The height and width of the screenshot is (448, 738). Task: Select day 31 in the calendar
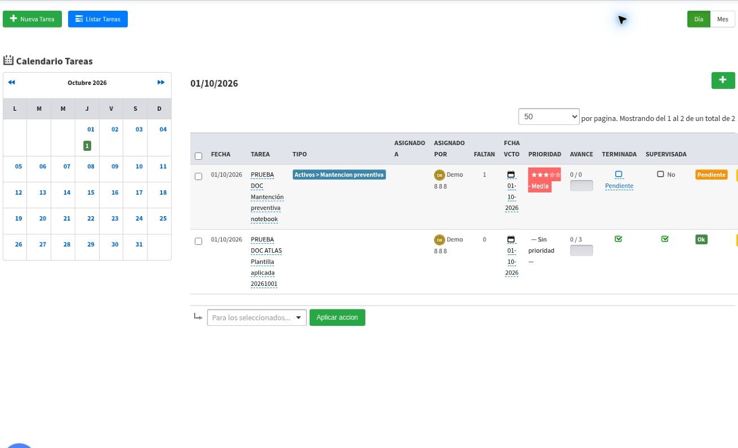[139, 244]
